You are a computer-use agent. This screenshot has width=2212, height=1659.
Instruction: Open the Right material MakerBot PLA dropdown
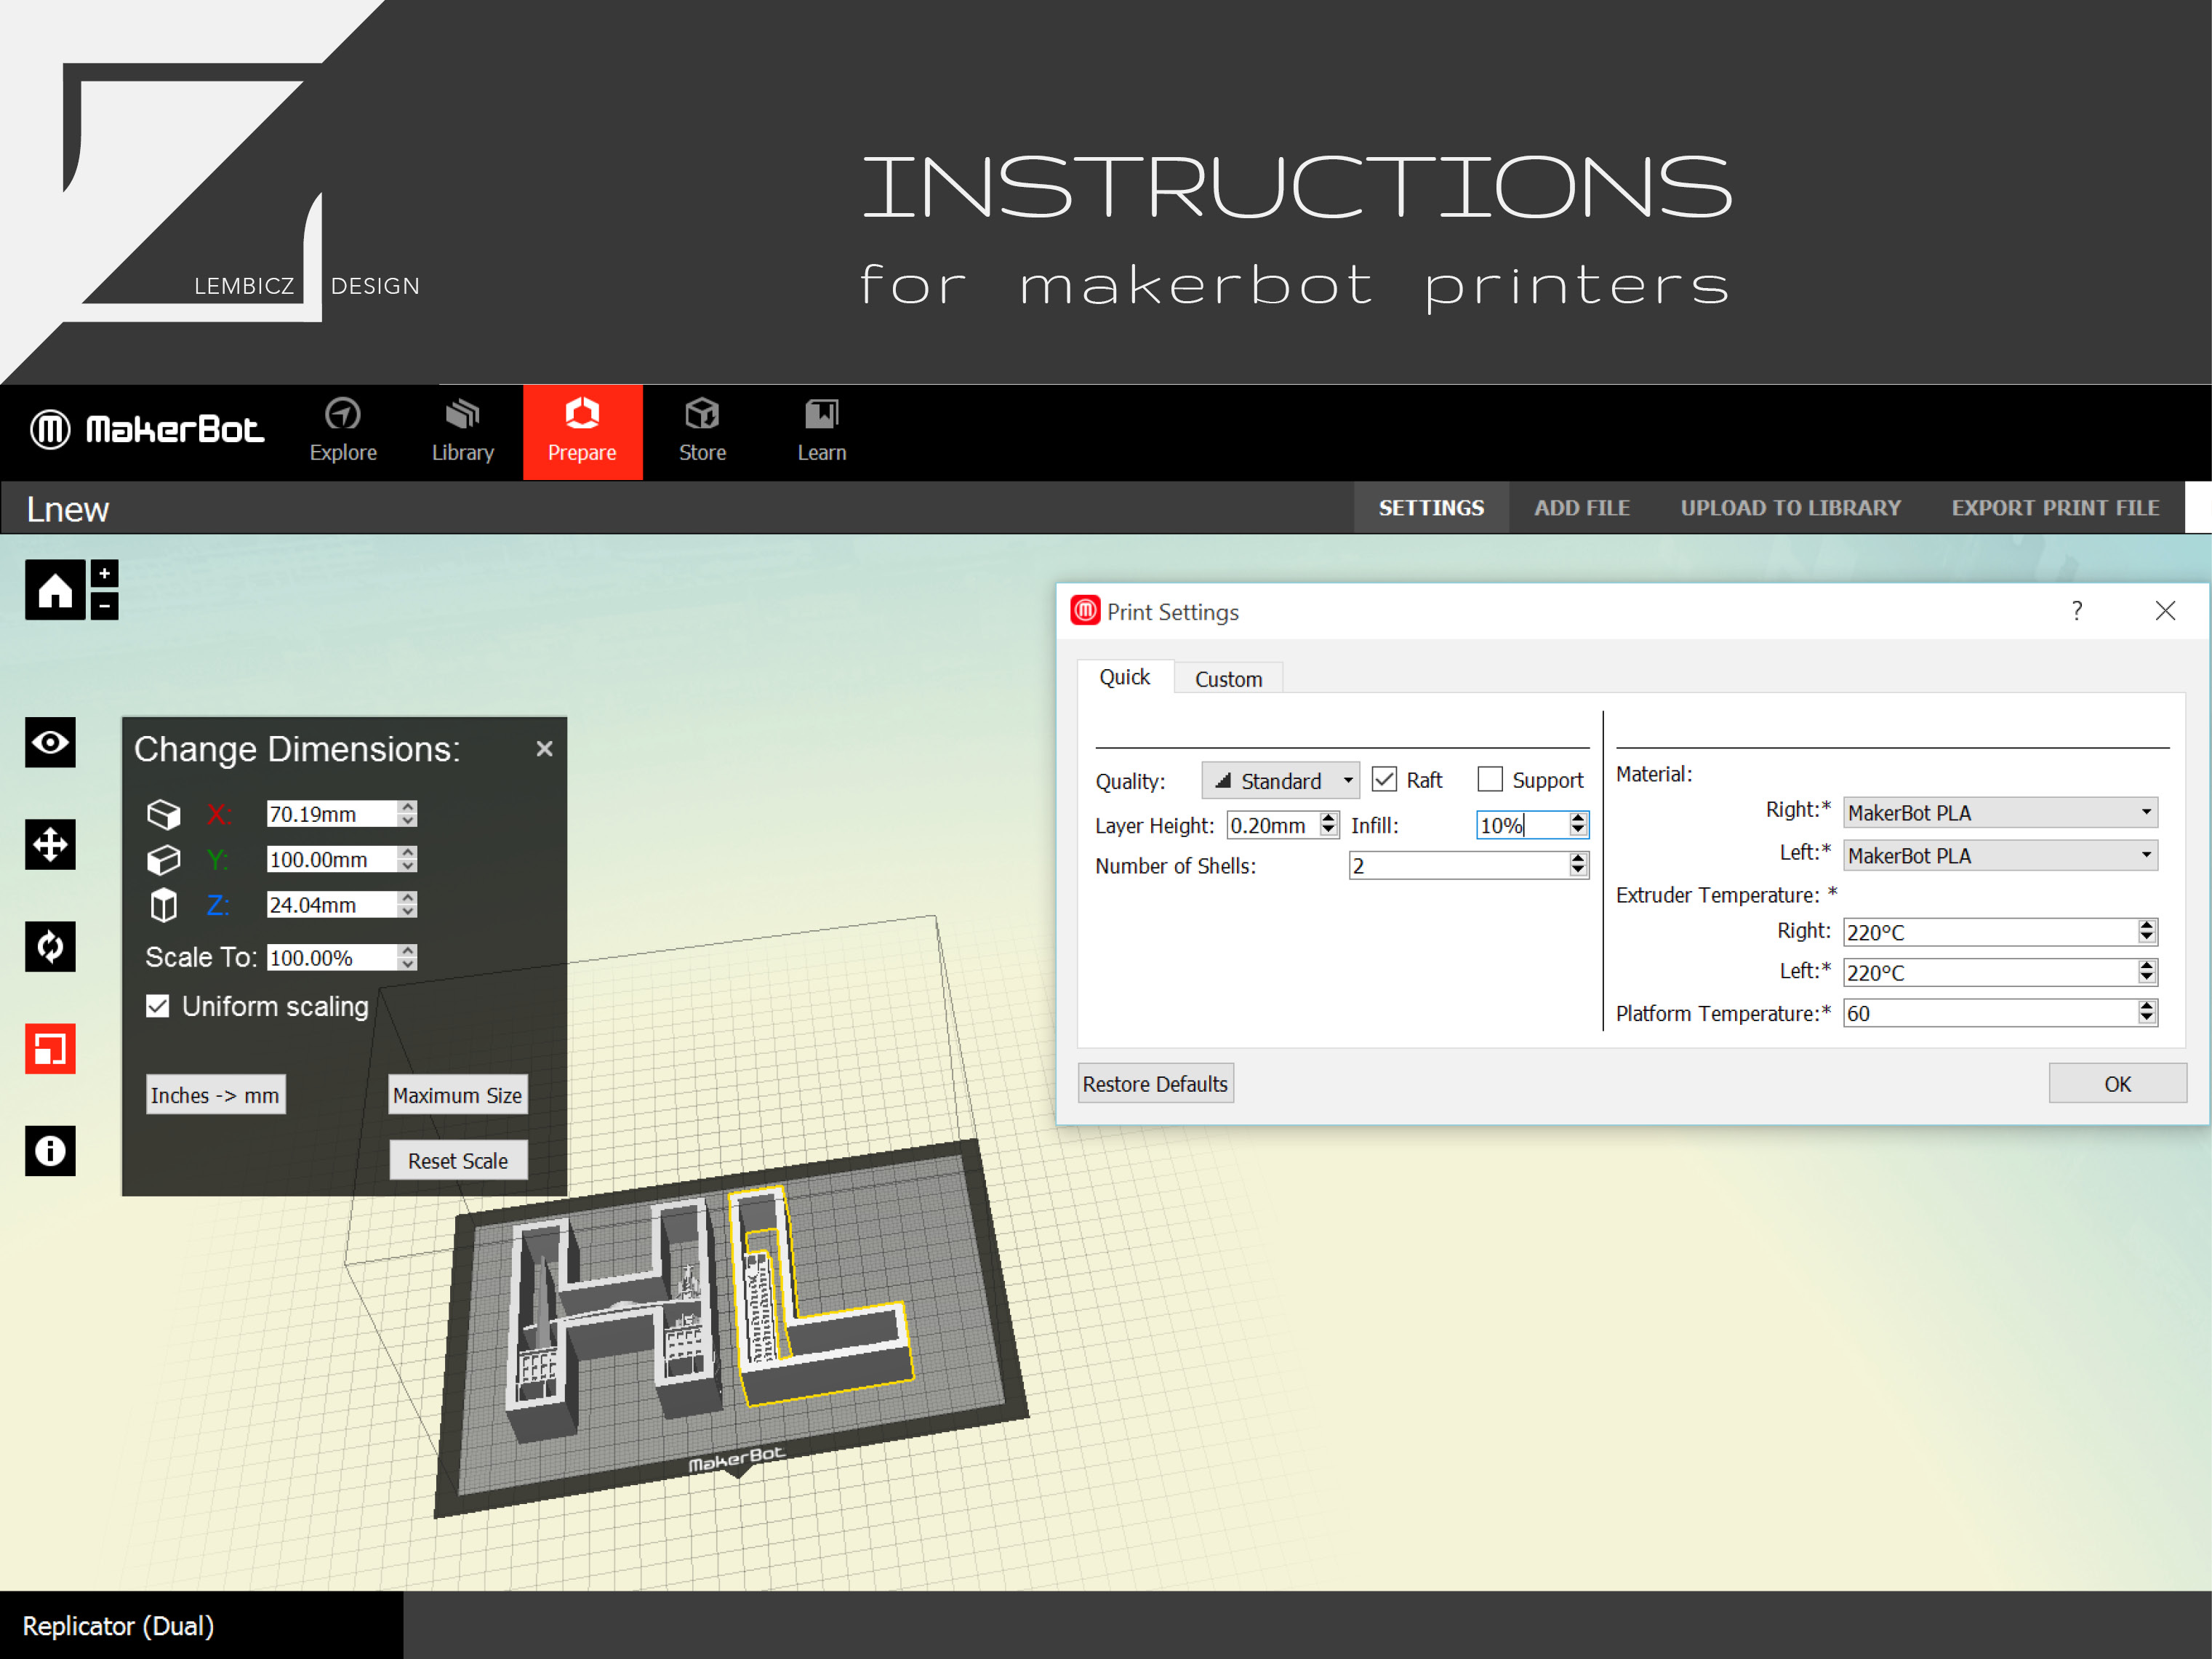2000,813
